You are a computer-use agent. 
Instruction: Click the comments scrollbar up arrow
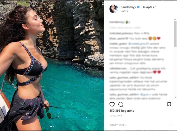click(175, 19)
